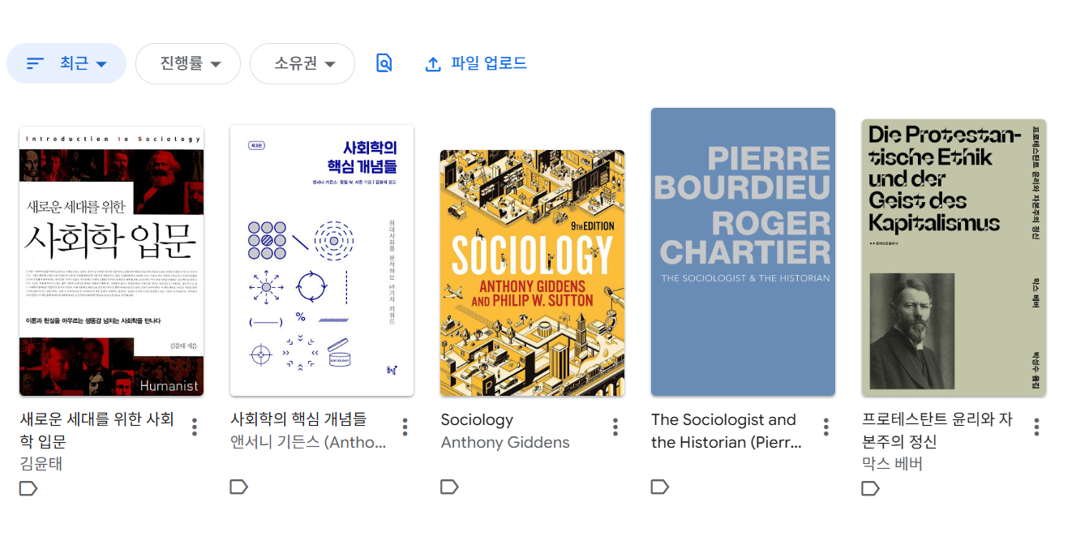Open more options for 새로운 세대를 위한 사회학 입문
Screen dimensions: 1072x558
195,427
